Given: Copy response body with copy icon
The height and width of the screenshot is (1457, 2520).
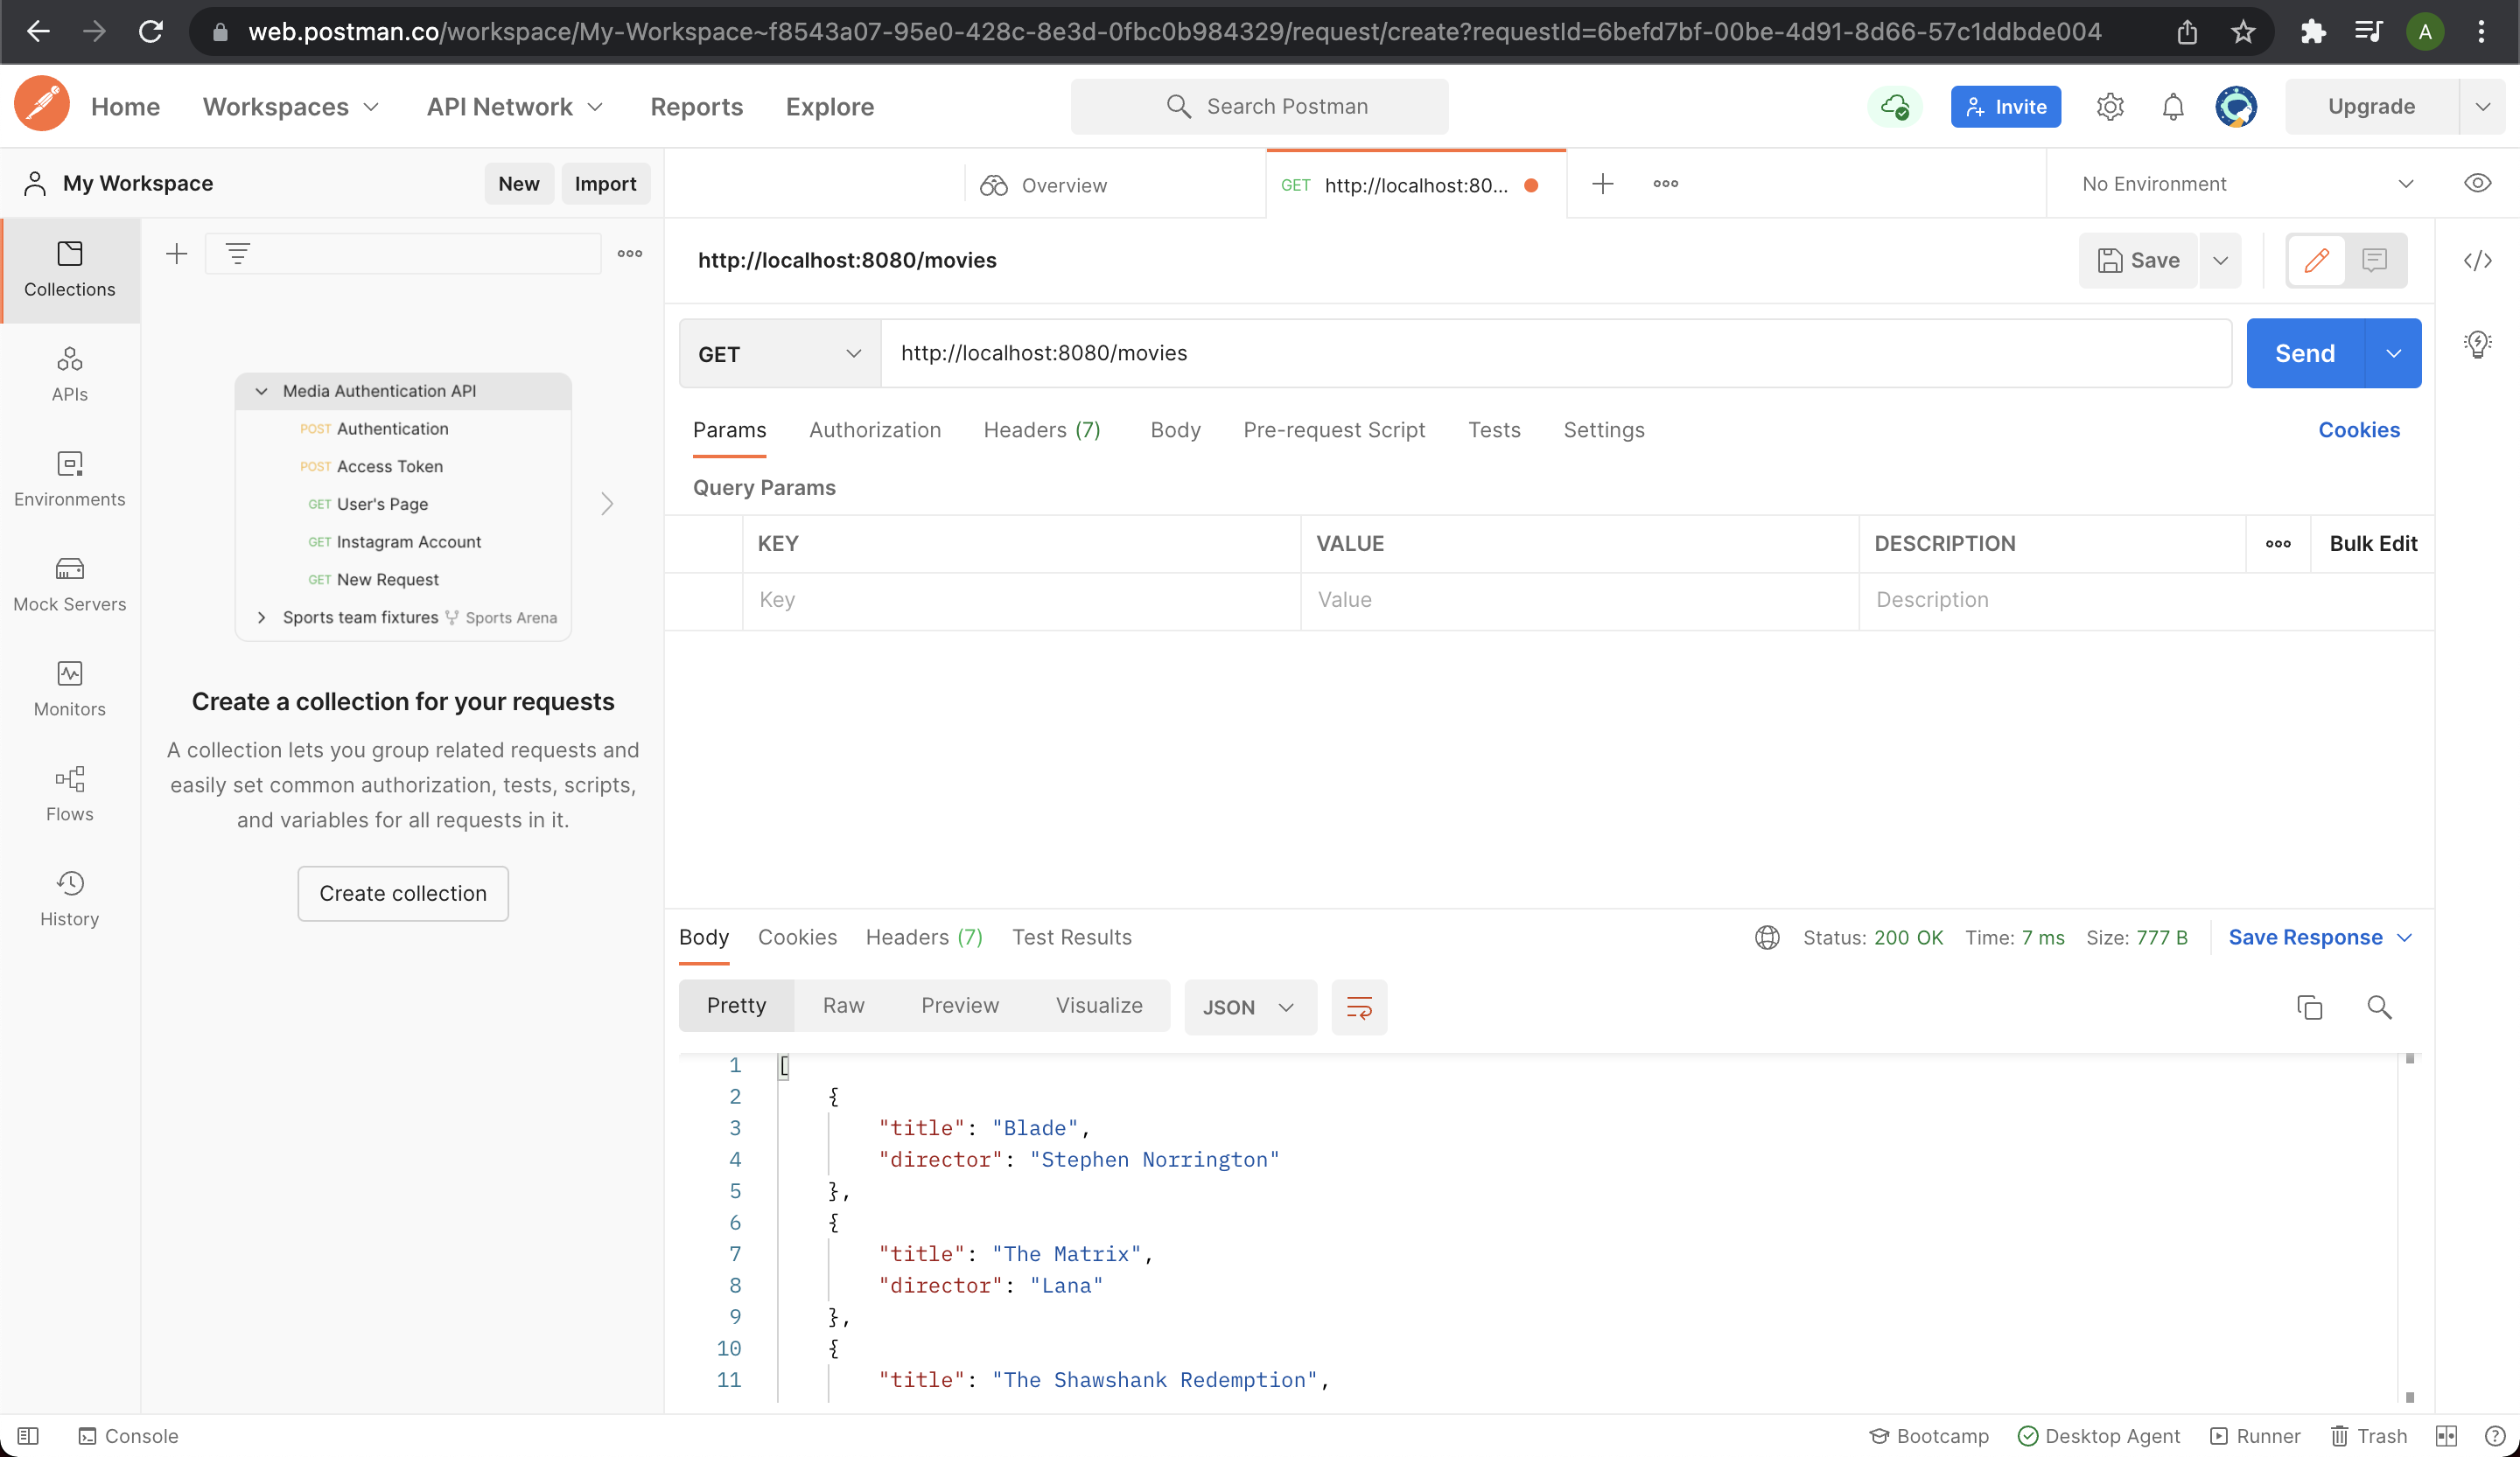Looking at the screenshot, I should coord(2309,1007).
